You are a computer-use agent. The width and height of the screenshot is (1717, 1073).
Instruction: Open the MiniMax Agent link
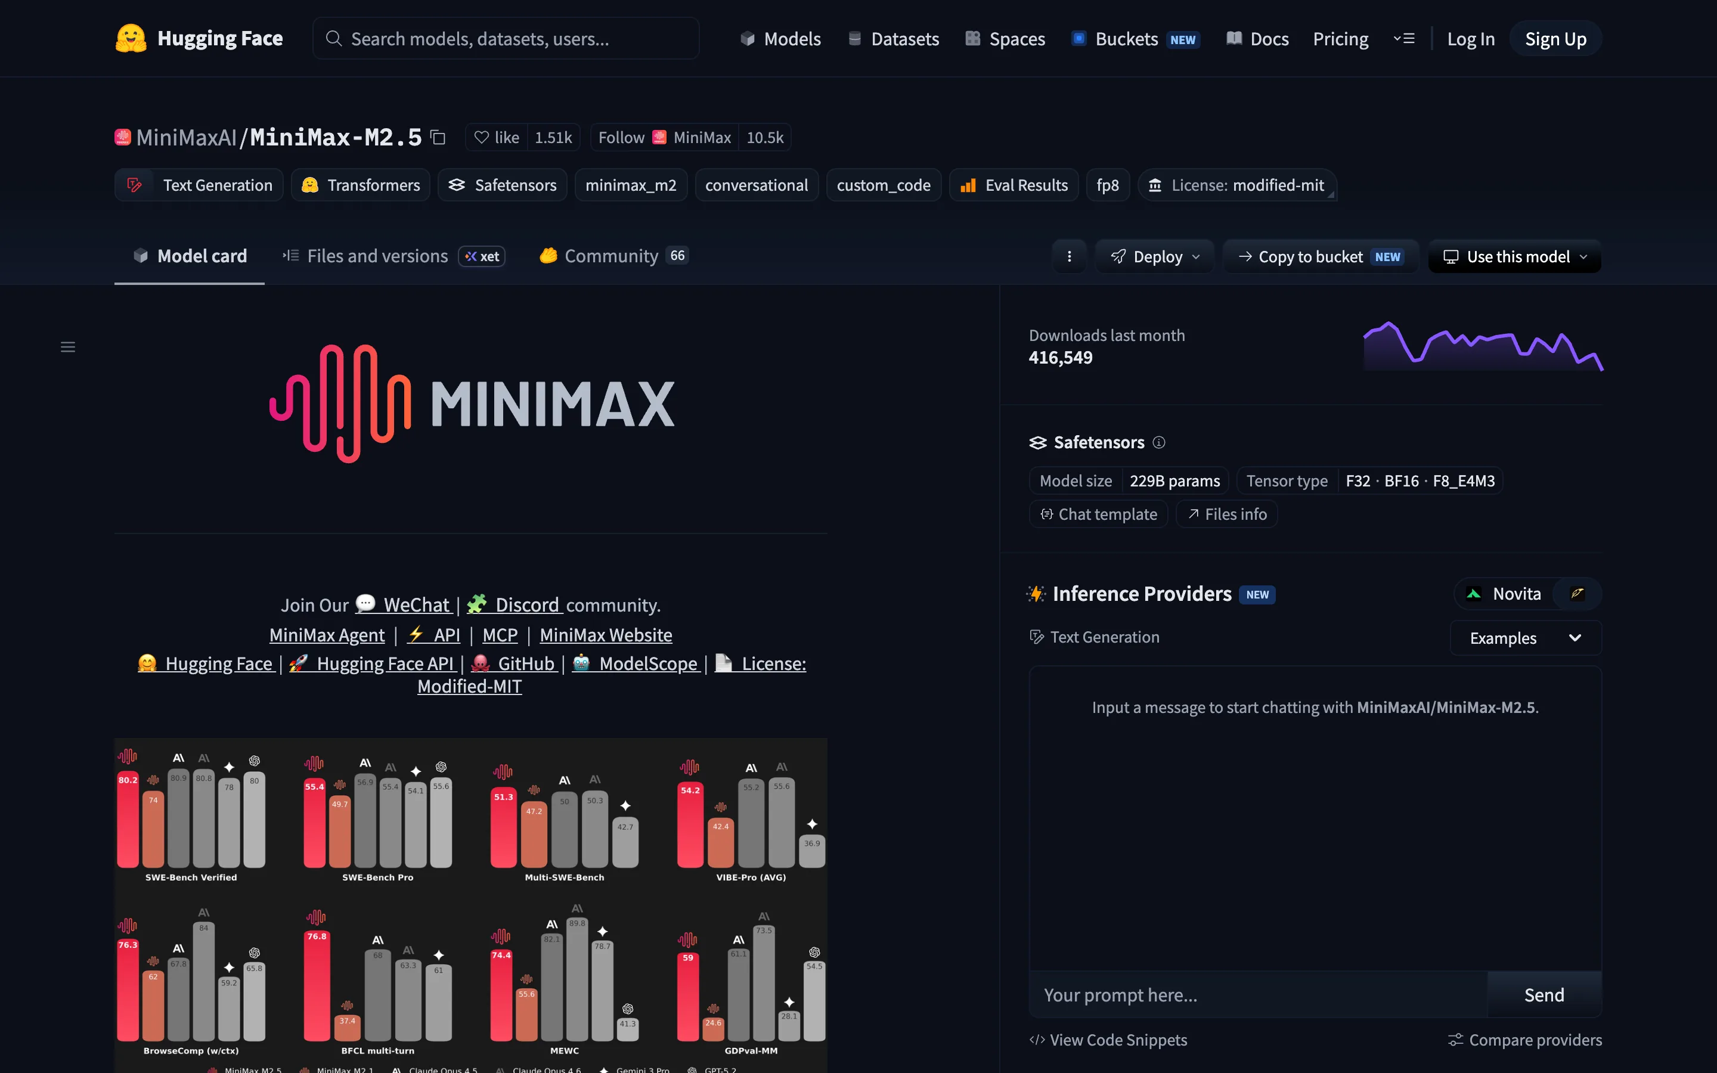point(327,634)
